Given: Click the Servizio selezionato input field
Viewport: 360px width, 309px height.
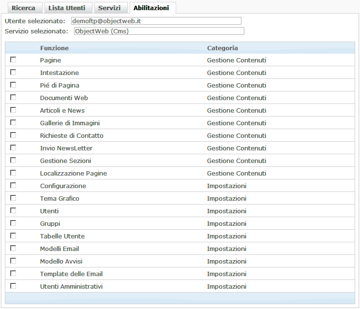Looking at the screenshot, I should [x=159, y=31].
